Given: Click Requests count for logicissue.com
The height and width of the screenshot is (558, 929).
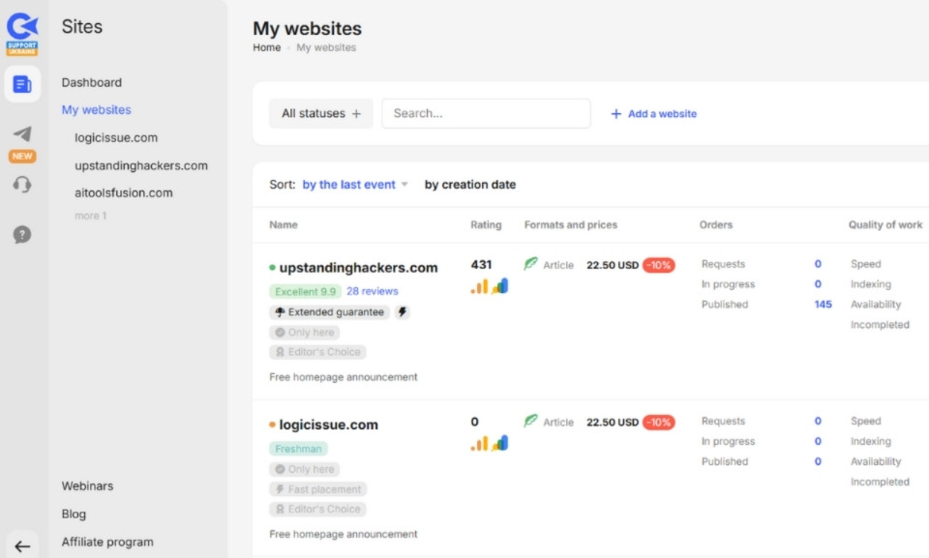Looking at the screenshot, I should coord(818,422).
